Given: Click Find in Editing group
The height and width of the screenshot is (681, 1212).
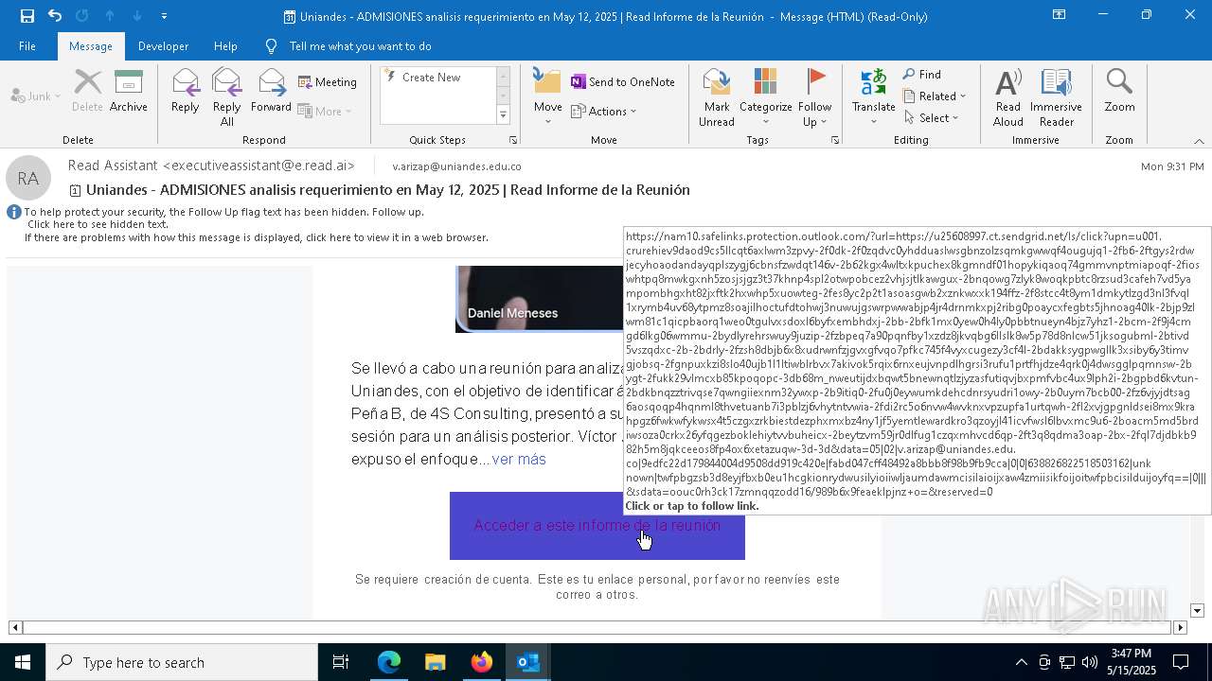Looking at the screenshot, I should [922, 75].
